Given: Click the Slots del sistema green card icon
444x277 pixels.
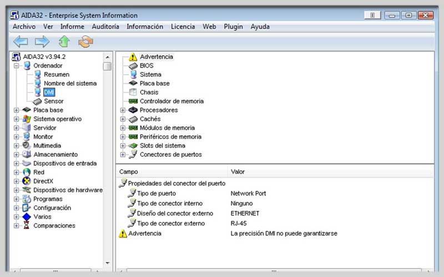Looking at the screenshot, I should pyautogui.click(x=133, y=146).
